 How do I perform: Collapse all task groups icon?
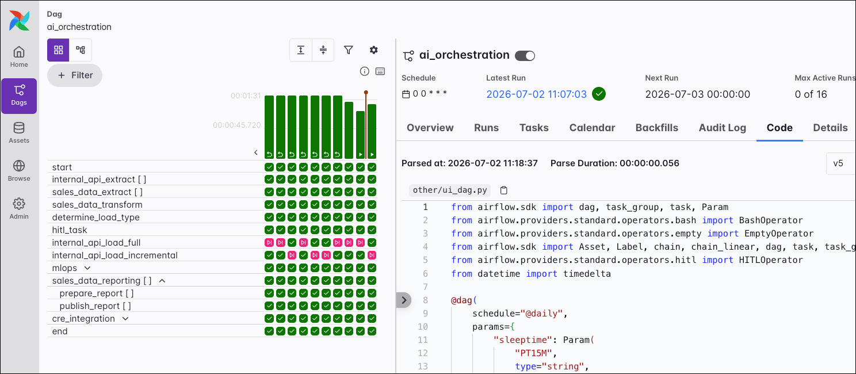point(323,50)
